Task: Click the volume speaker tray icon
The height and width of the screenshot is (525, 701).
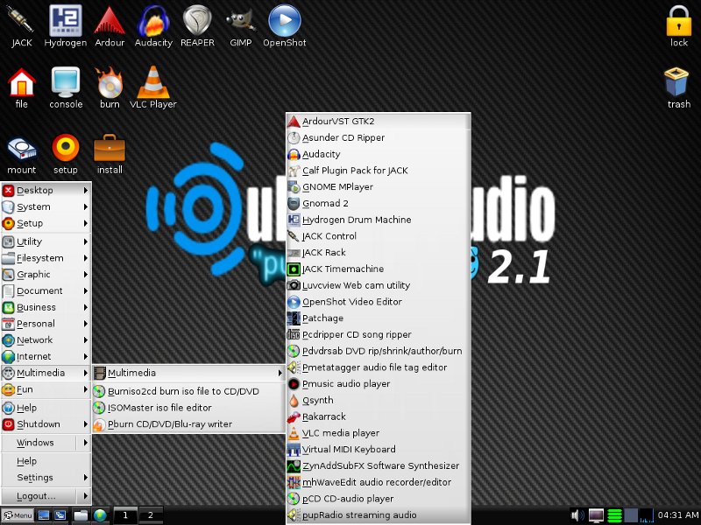Action: pyautogui.click(x=577, y=515)
